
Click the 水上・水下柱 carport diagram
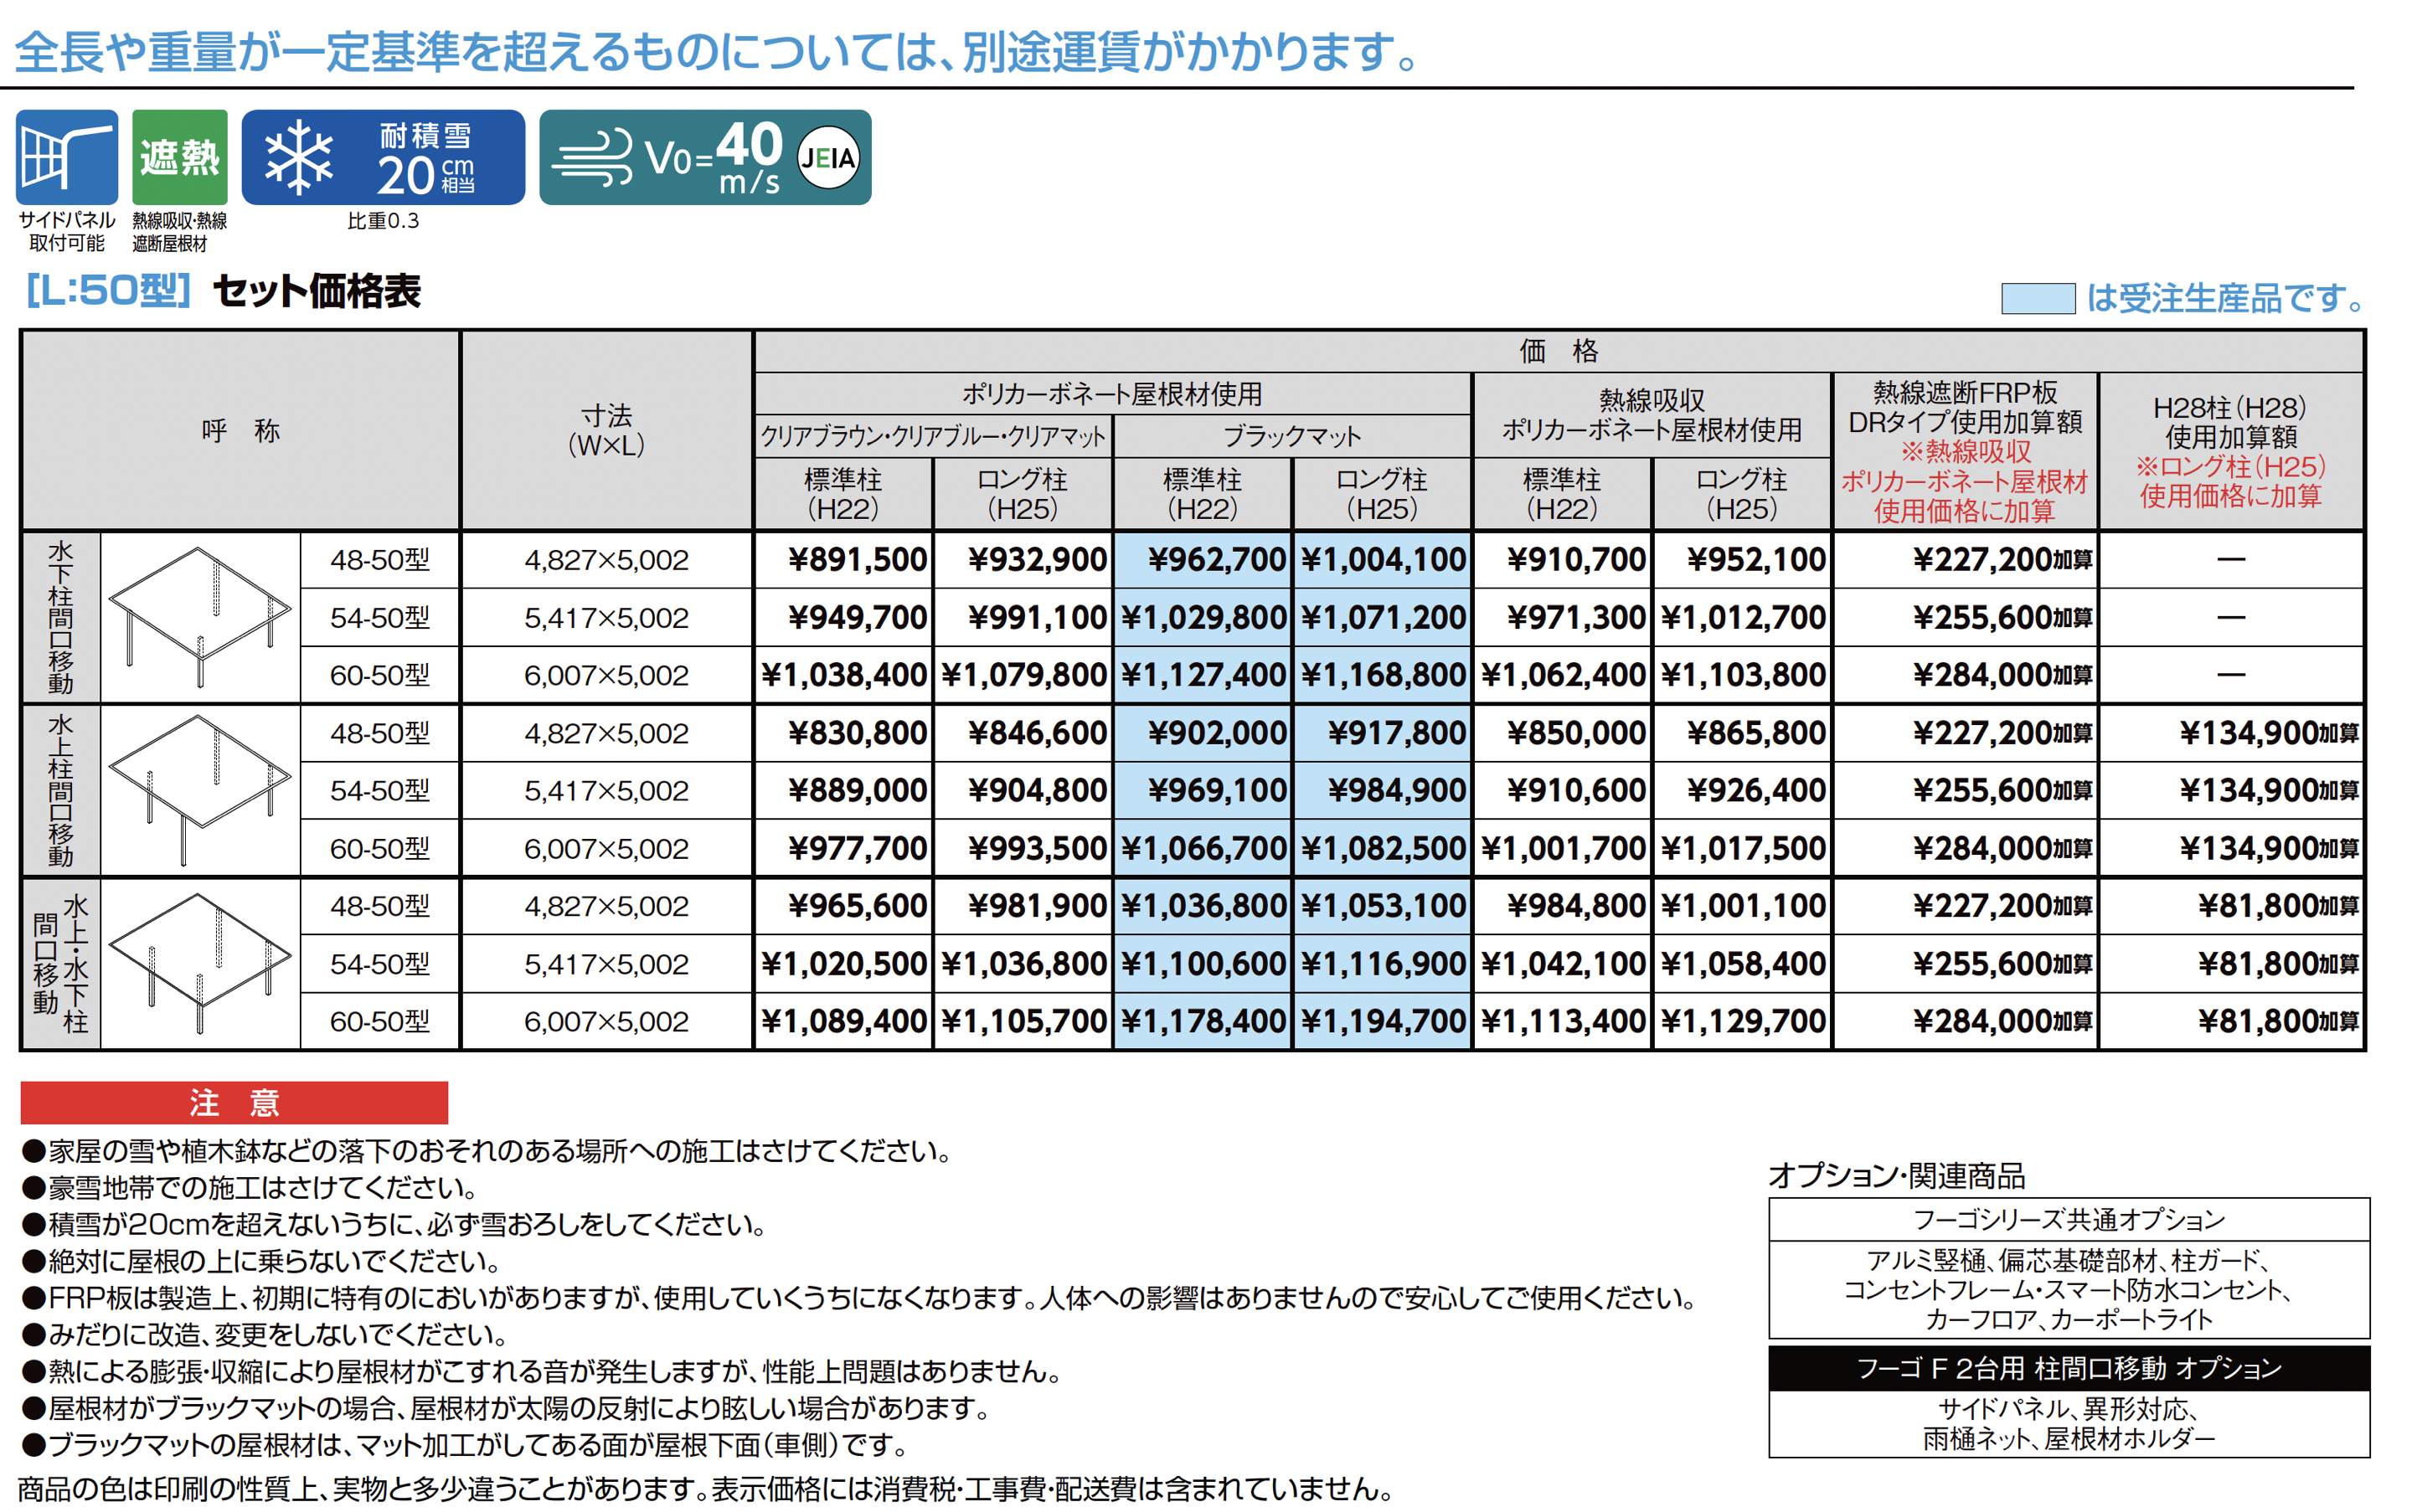[x=199, y=963]
